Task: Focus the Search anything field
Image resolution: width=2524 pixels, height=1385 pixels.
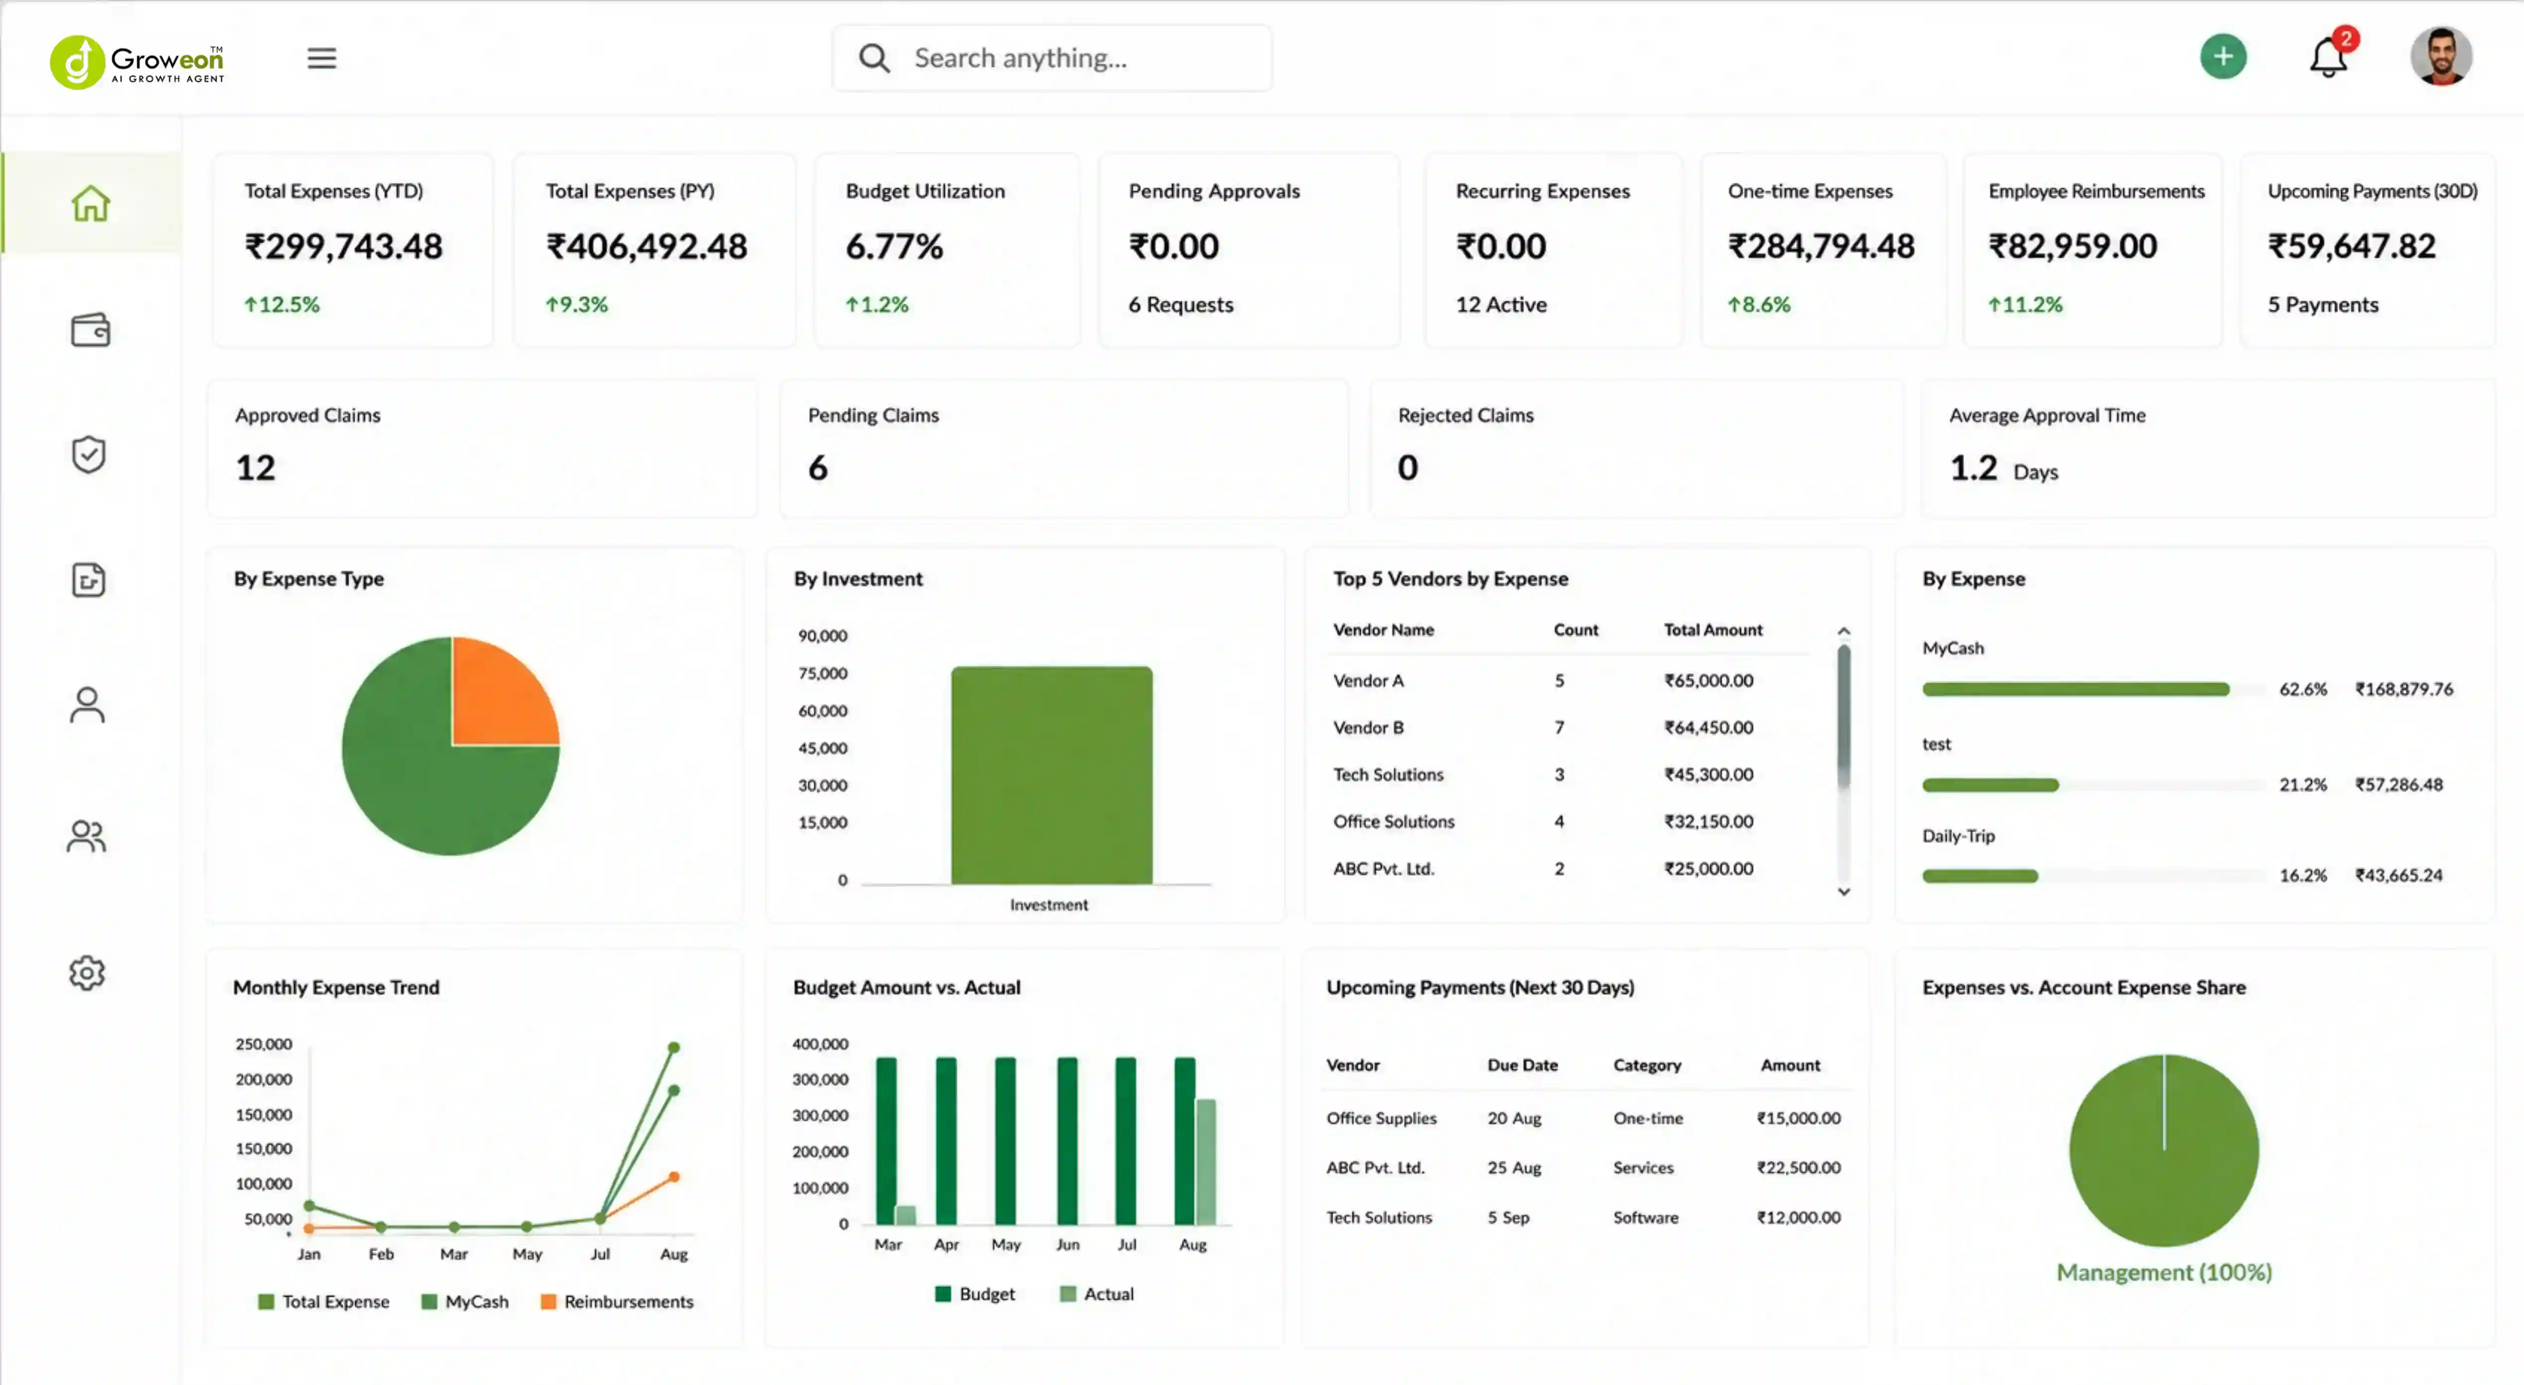Action: click(x=1053, y=58)
